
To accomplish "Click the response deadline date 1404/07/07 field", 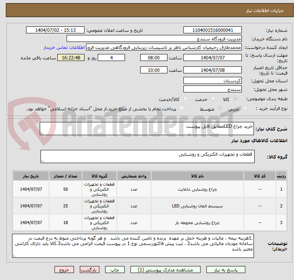I will tap(213, 57).
